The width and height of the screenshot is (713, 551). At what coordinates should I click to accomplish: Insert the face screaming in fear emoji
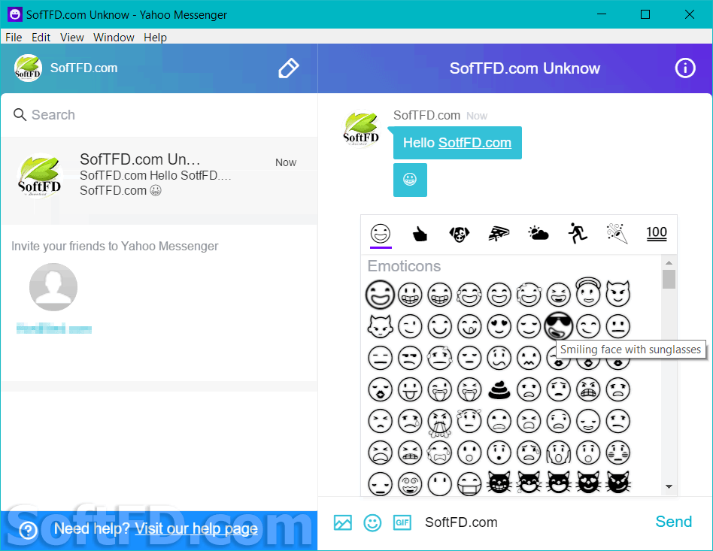pos(558,453)
